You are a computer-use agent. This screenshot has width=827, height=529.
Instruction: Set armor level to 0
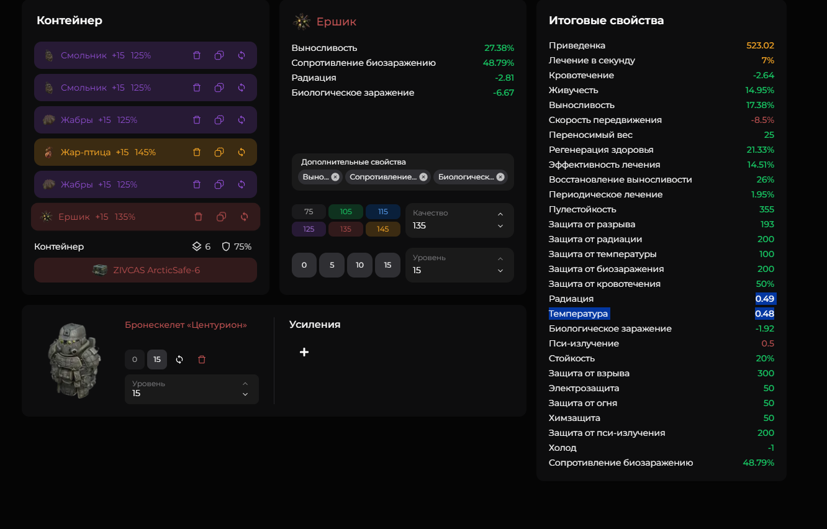[x=135, y=359]
